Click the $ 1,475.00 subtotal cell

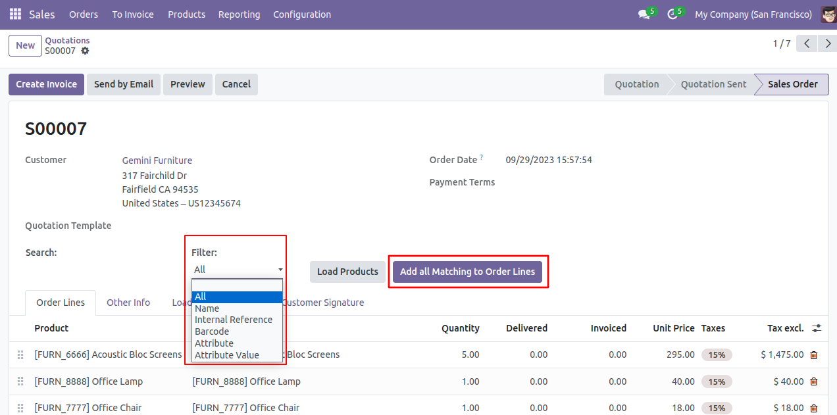[782, 354]
